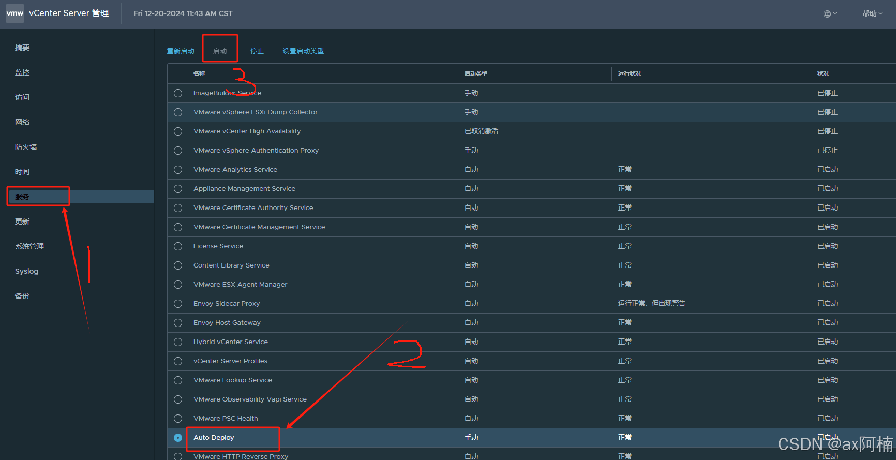Open 摘要 in the sidebar

(22, 48)
